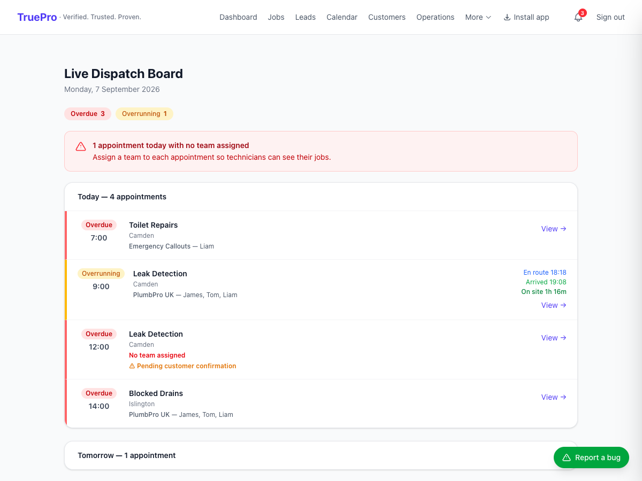The width and height of the screenshot is (642, 481).
Task: Click the En route 18:18 status
Action: click(x=545, y=273)
